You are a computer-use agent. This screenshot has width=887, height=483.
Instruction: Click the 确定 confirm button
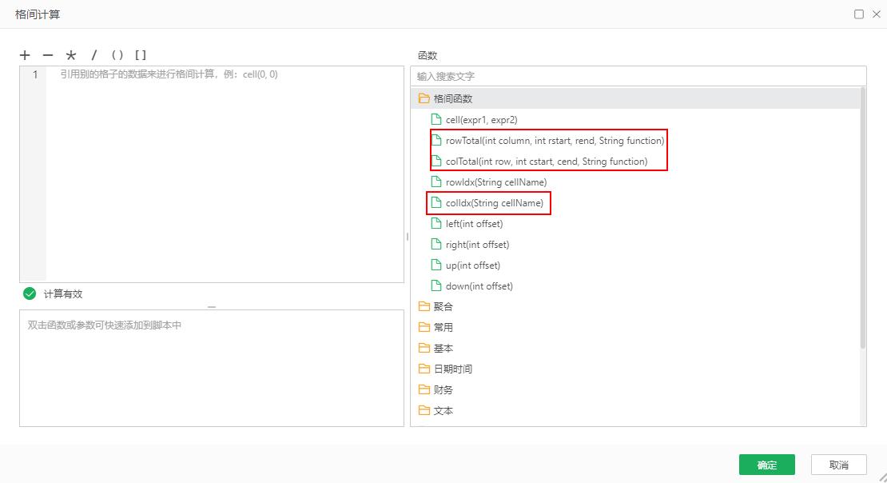pyautogui.click(x=766, y=465)
